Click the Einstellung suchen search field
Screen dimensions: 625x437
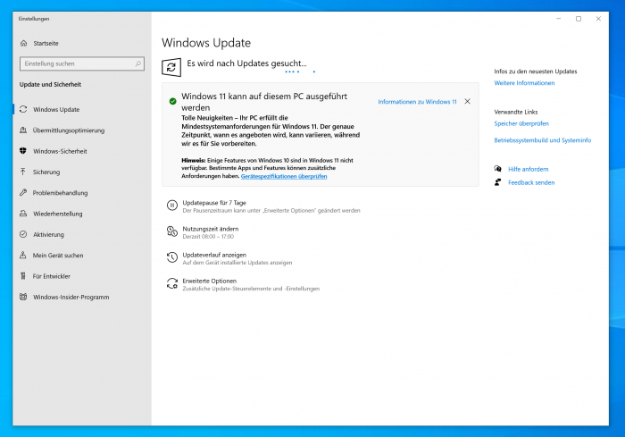pyautogui.click(x=82, y=63)
